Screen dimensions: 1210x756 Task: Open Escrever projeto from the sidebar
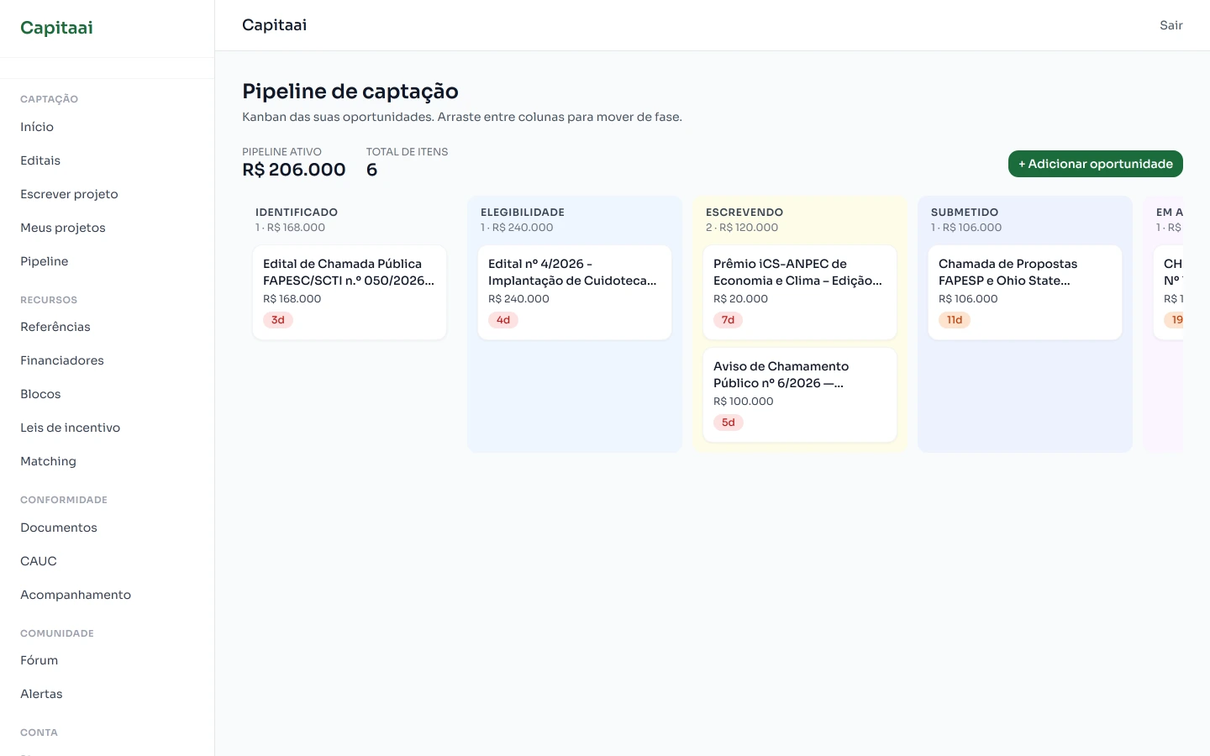[x=69, y=194]
